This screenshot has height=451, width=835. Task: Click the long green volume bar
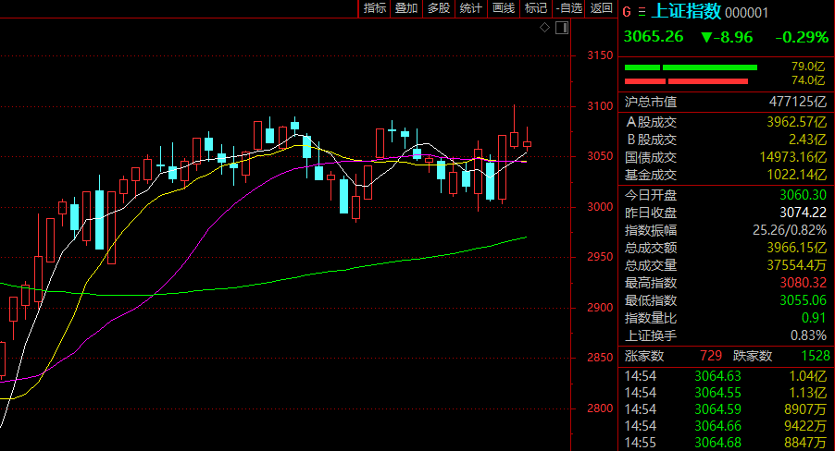pyautogui.click(x=710, y=67)
